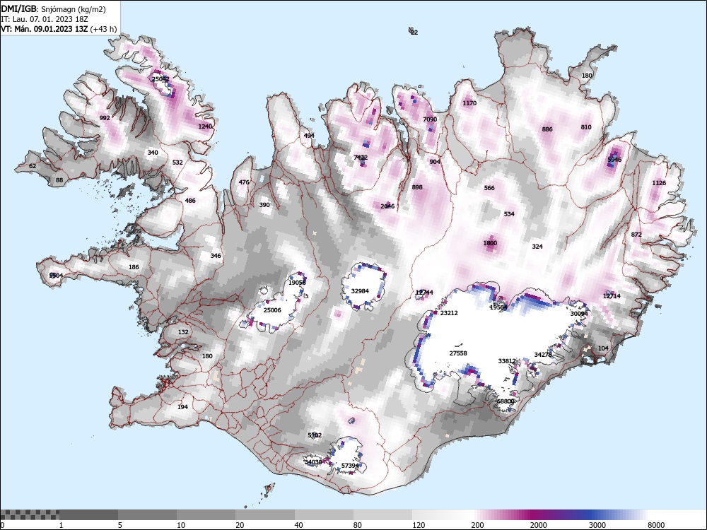Click the map value 1170
This screenshot has width=707, height=530.
click(x=469, y=103)
